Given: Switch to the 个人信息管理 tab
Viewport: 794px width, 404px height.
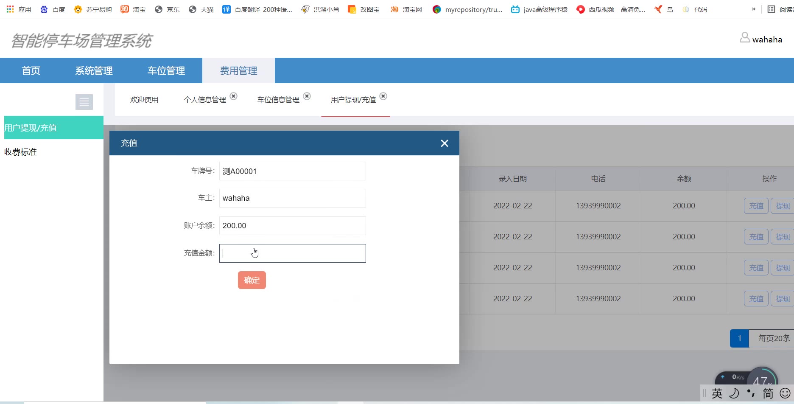Looking at the screenshot, I should pyautogui.click(x=205, y=100).
